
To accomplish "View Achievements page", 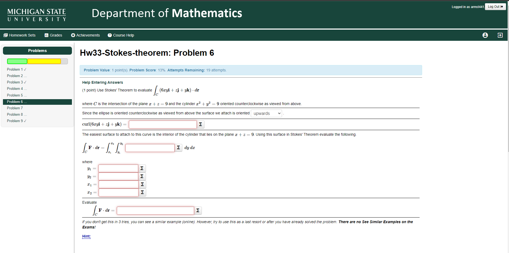I will [85, 35].
